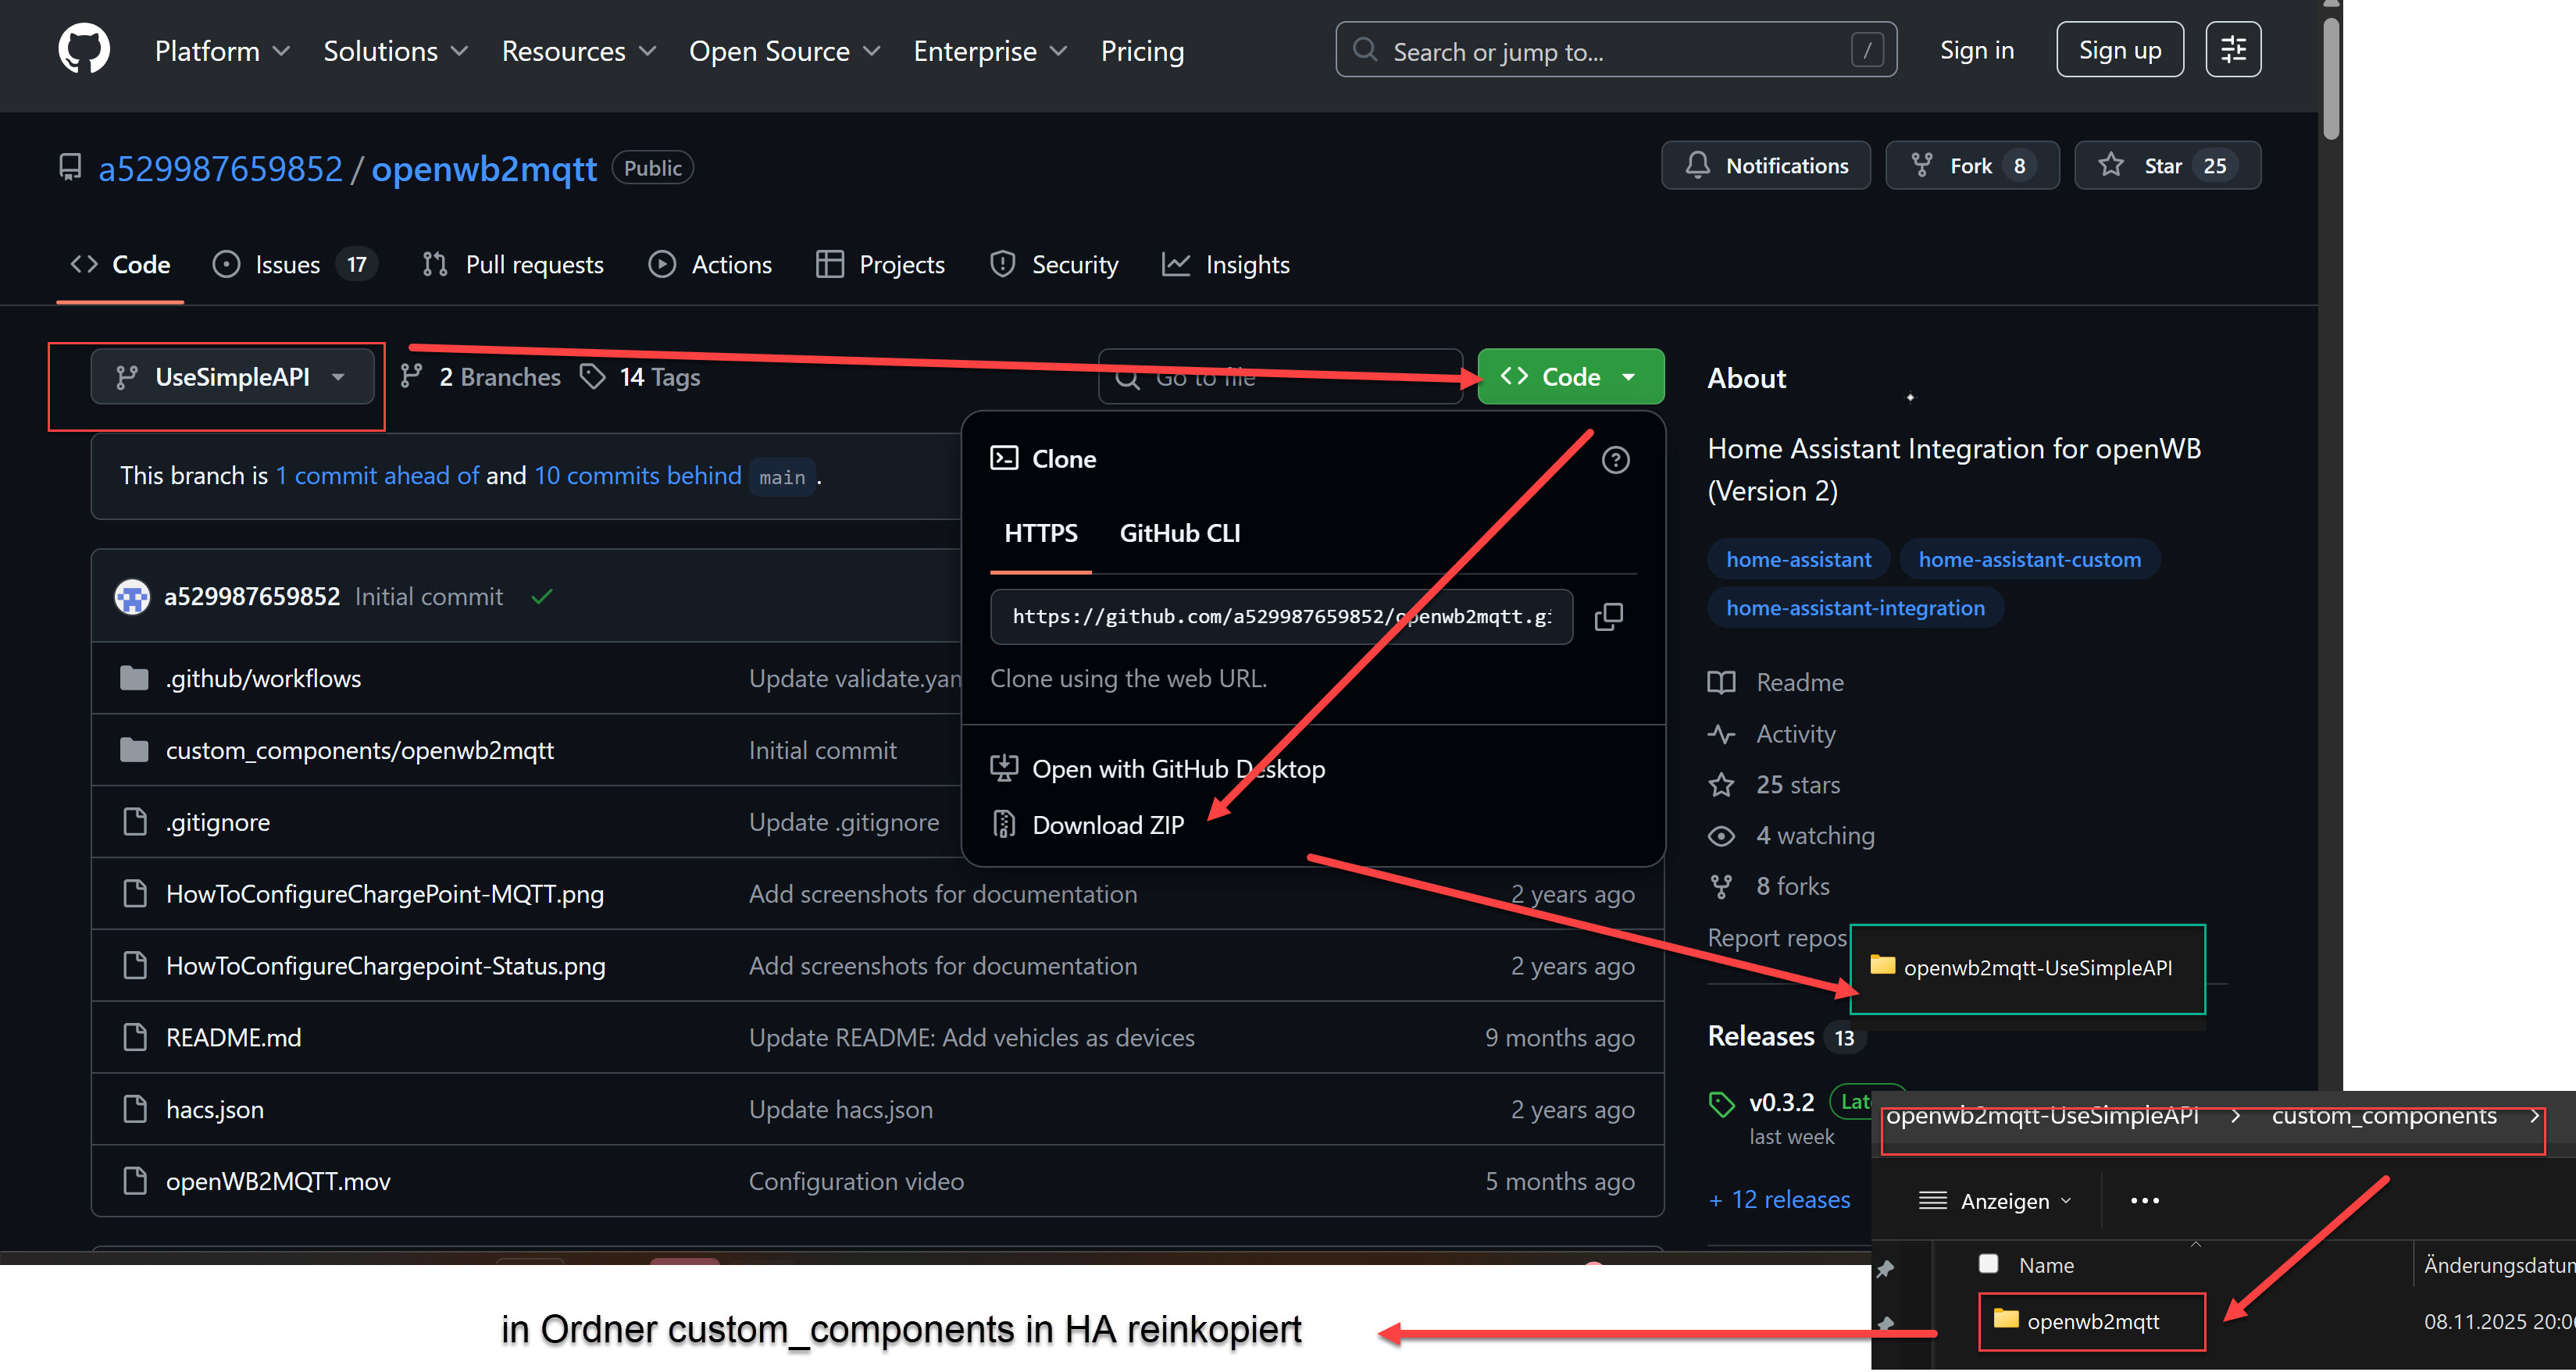Open the Platform navigation dropdown
Screen dimensions: 2576x1372
(222, 51)
